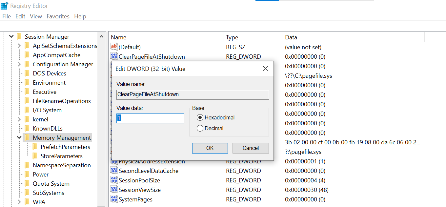Click the Registry Editor app icon in title bar
Screen dimensions: 446x207
(x=4, y=6)
